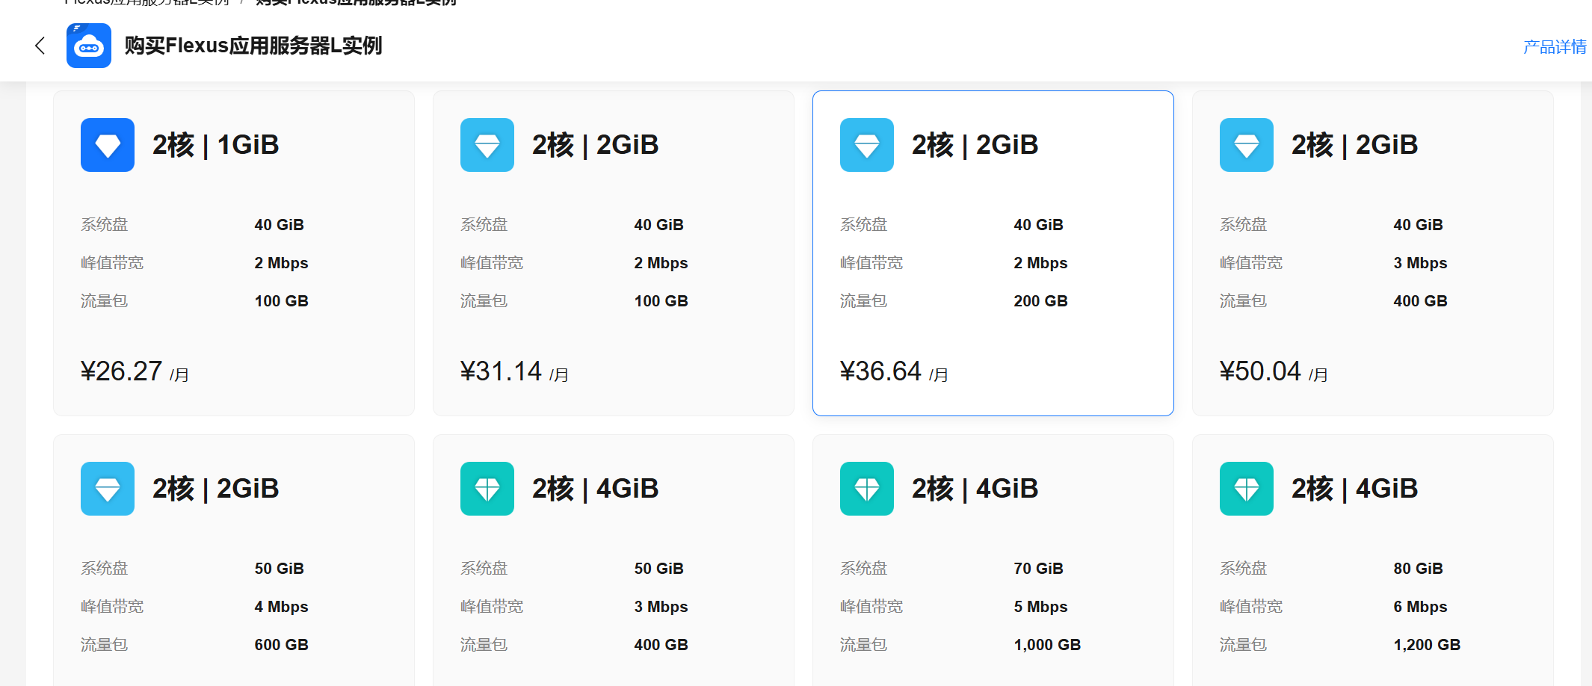
Task: Click the diamond icon on the ¥36.64 plan card
Action: pyautogui.click(x=867, y=145)
